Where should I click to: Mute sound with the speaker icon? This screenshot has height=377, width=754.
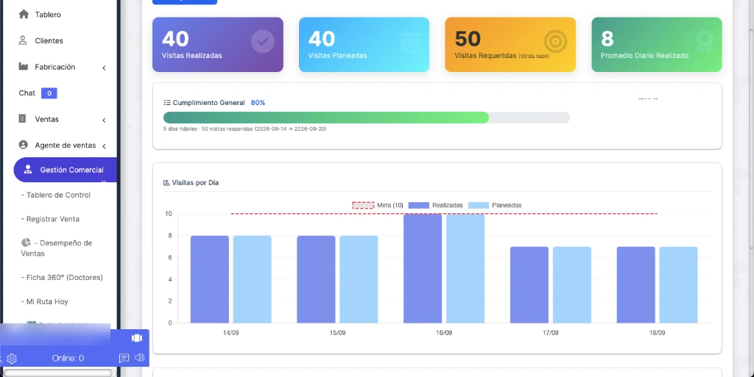tap(139, 357)
